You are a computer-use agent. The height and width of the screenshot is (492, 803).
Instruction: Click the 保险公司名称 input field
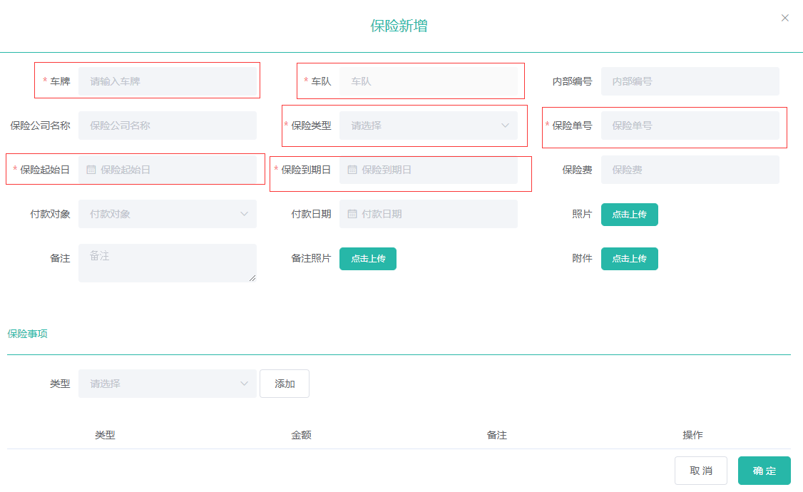tap(168, 125)
